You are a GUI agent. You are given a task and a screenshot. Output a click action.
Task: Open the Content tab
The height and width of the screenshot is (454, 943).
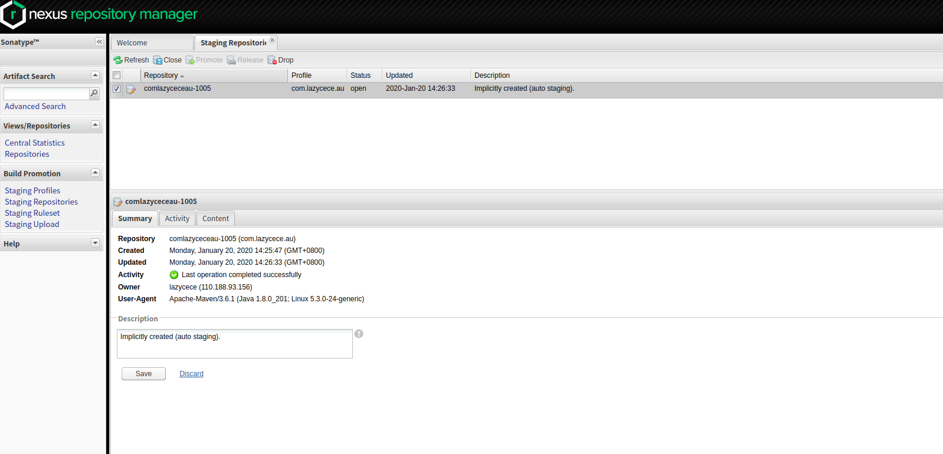click(215, 218)
